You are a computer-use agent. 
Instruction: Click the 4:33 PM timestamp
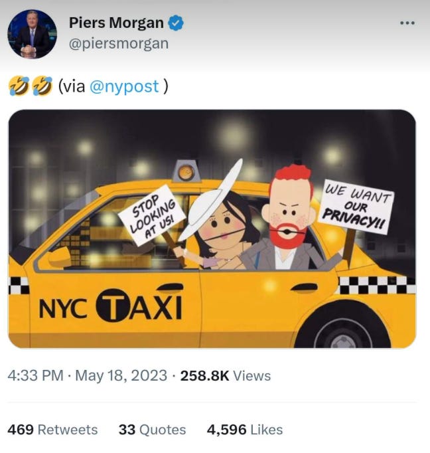[35, 375]
